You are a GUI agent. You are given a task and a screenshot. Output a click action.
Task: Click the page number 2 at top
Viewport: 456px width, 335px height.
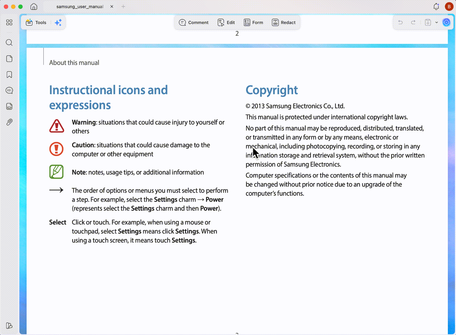coord(237,33)
